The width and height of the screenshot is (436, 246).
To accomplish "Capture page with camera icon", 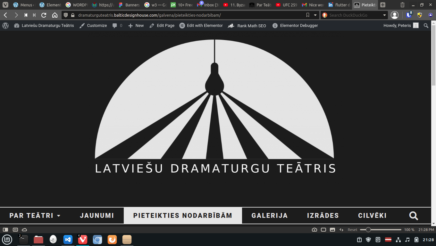I will point(314,230).
